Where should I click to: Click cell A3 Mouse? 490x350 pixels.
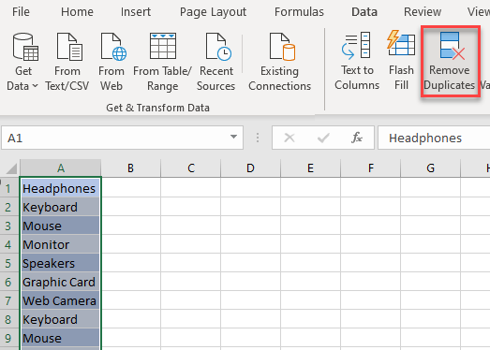[x=61, y=226]
